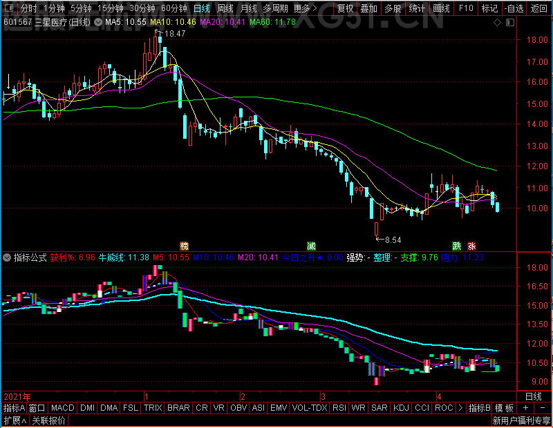
Task: Remove an indicator pane with the minus button
Action: pos(543,407)
